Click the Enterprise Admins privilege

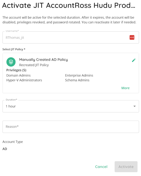coord(79,75)
